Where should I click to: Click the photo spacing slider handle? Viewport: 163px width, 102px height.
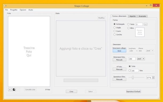click(133, 77)
